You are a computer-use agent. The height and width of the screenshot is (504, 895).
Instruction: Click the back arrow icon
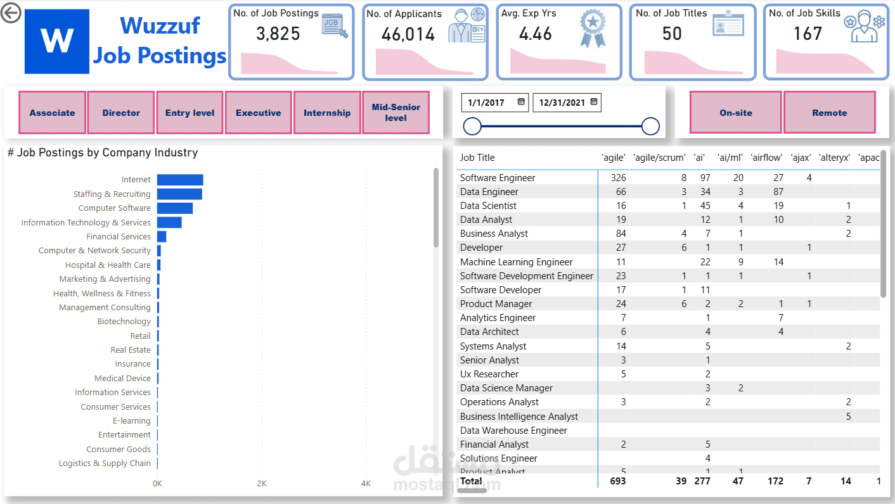point(11,13)
